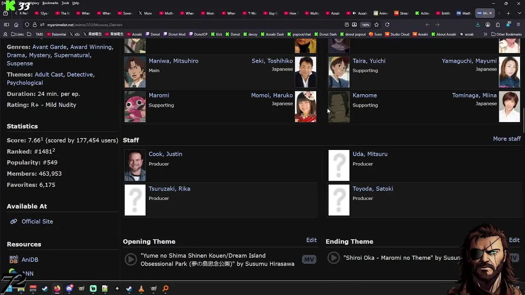Open Tsuruzaki, Rika producer page

pos(169,189)
